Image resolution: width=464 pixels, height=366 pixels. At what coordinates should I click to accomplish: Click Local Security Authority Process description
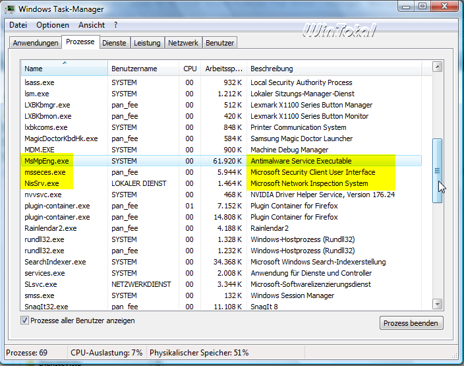point(301,82)
